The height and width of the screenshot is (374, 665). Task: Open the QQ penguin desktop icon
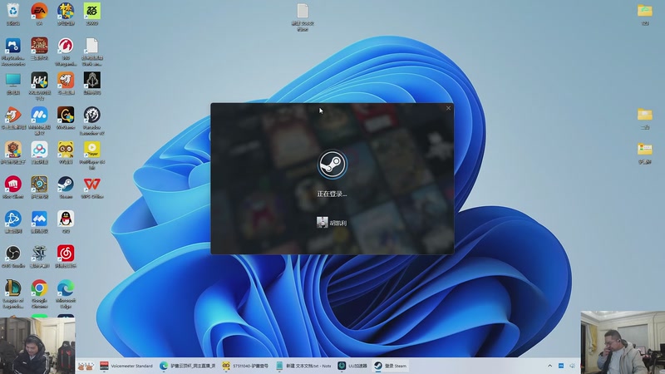pyautogui.click(x=66, y=219)
